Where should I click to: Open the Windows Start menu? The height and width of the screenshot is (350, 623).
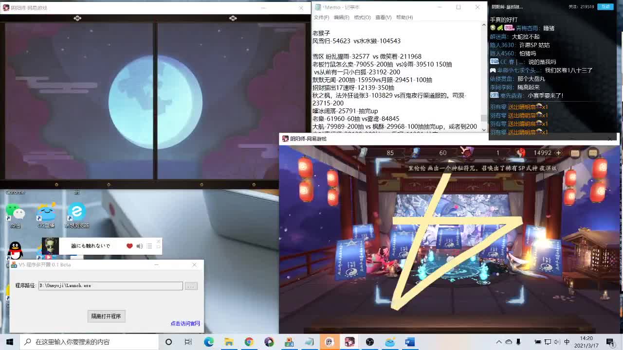(x=10, y=342)
